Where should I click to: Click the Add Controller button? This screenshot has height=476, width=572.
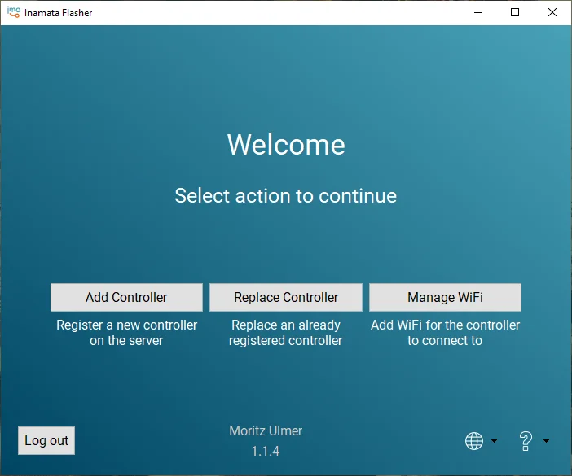coord(126,297)
